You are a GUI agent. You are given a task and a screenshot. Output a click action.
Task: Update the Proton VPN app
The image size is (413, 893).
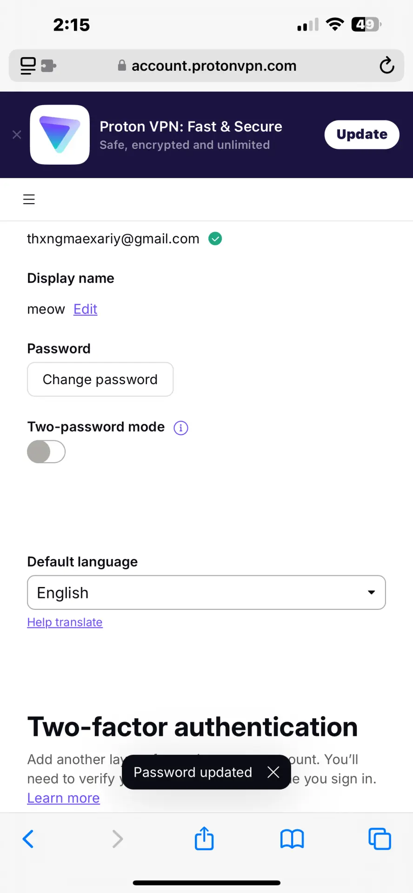pos(362,134)
